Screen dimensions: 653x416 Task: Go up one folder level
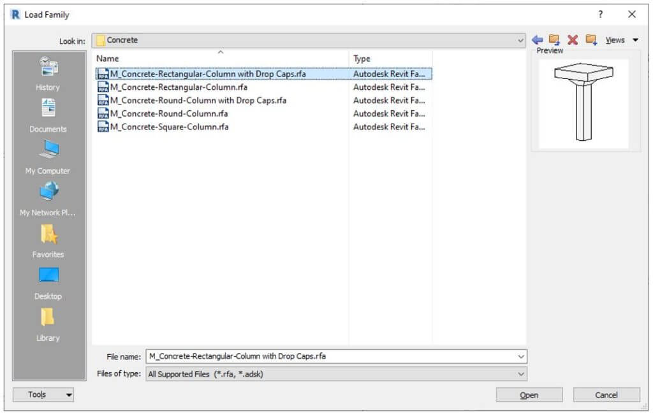(554, 39)
